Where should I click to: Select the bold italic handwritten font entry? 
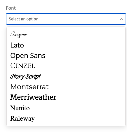[66, 76]
